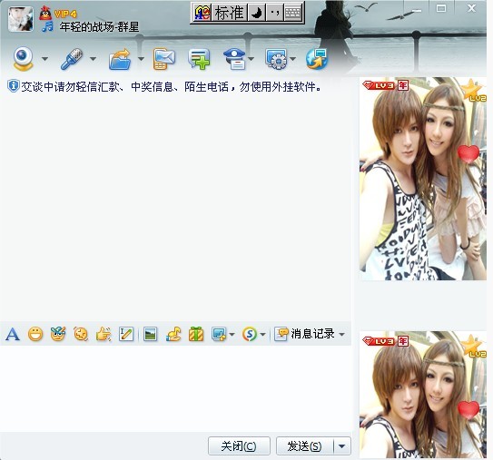
Task: Expand 消息记录 dropdown arrow
Action: tap(341, 334)
